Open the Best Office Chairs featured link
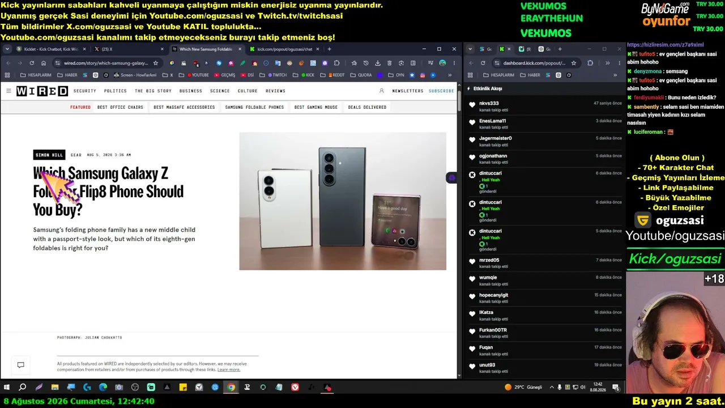Image resolution: width=725 pixels, height=408 pixels. pyautogui.click(x=120, y=107)
